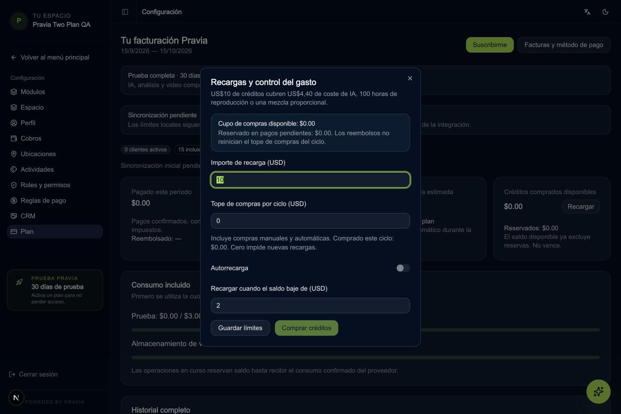
Task: Click the Perfil user icon
Action: click(14, 123)
